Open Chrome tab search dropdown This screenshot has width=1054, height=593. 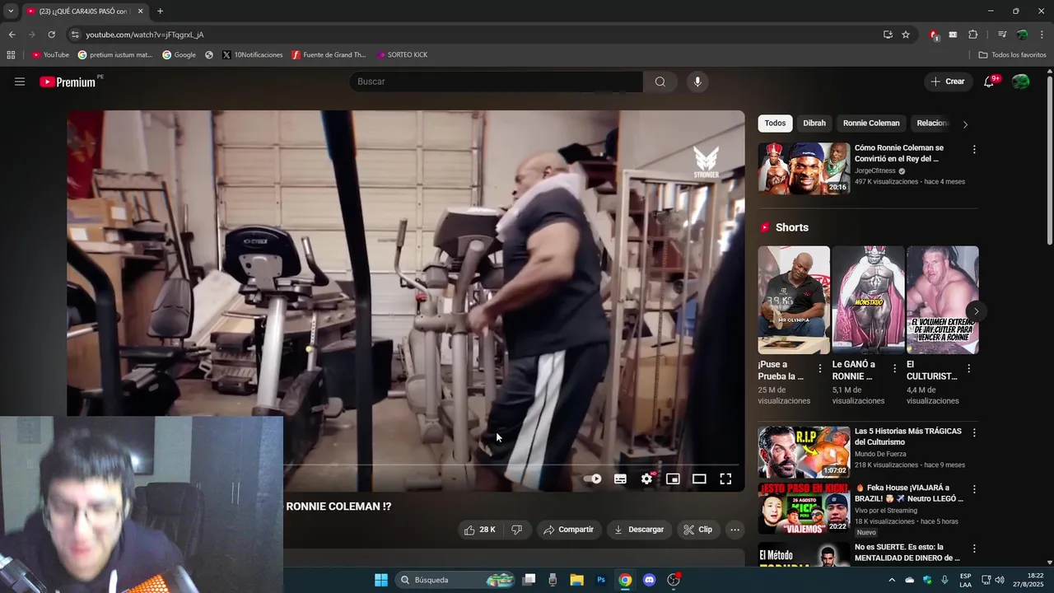tap(11, 12)
